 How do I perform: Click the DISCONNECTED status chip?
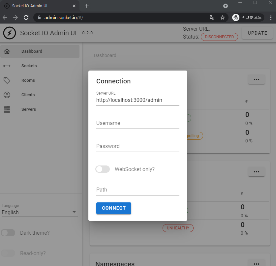pos(219,37)
